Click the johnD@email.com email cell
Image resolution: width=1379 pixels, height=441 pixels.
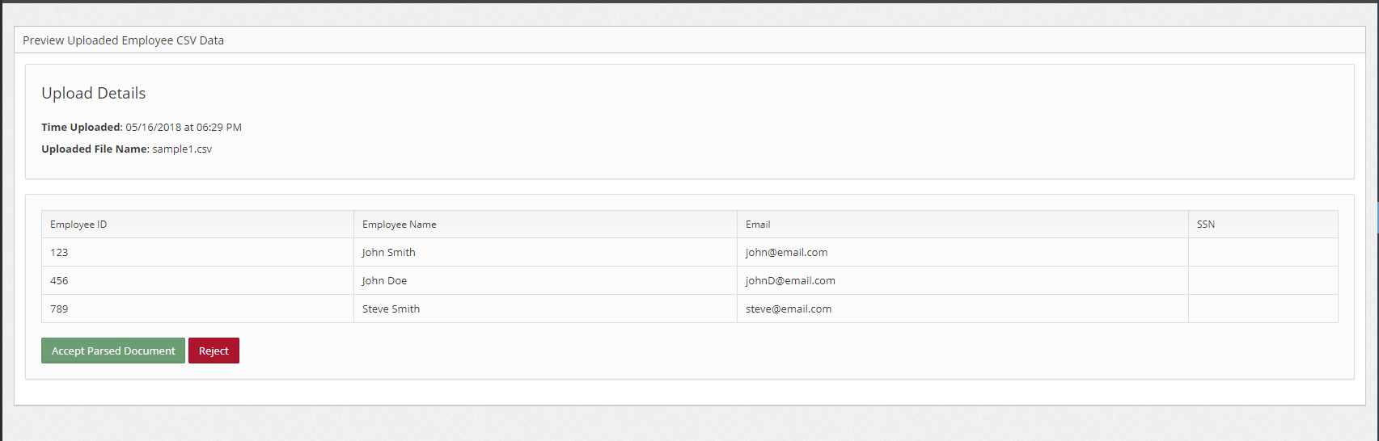tap(962, 280)
